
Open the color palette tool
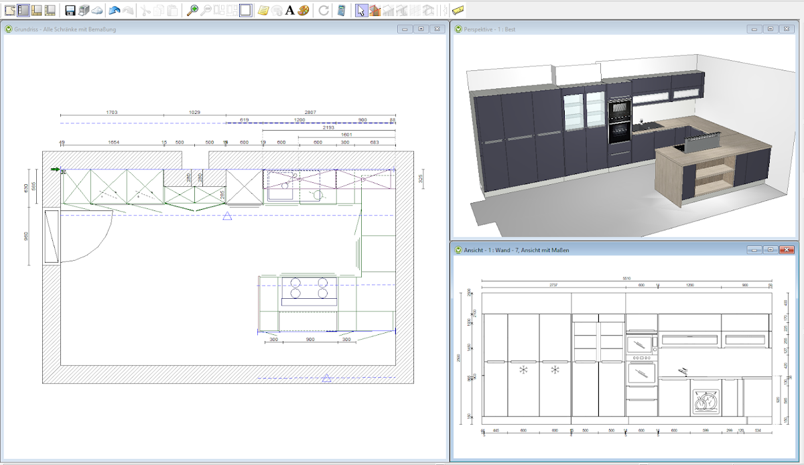[303, 10]
